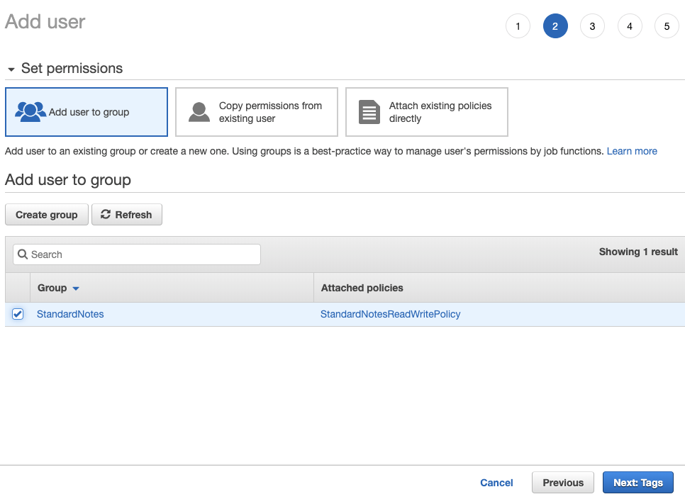Select step 4 circle indicator
Screen dimensions: 685x499
[630, 27]
